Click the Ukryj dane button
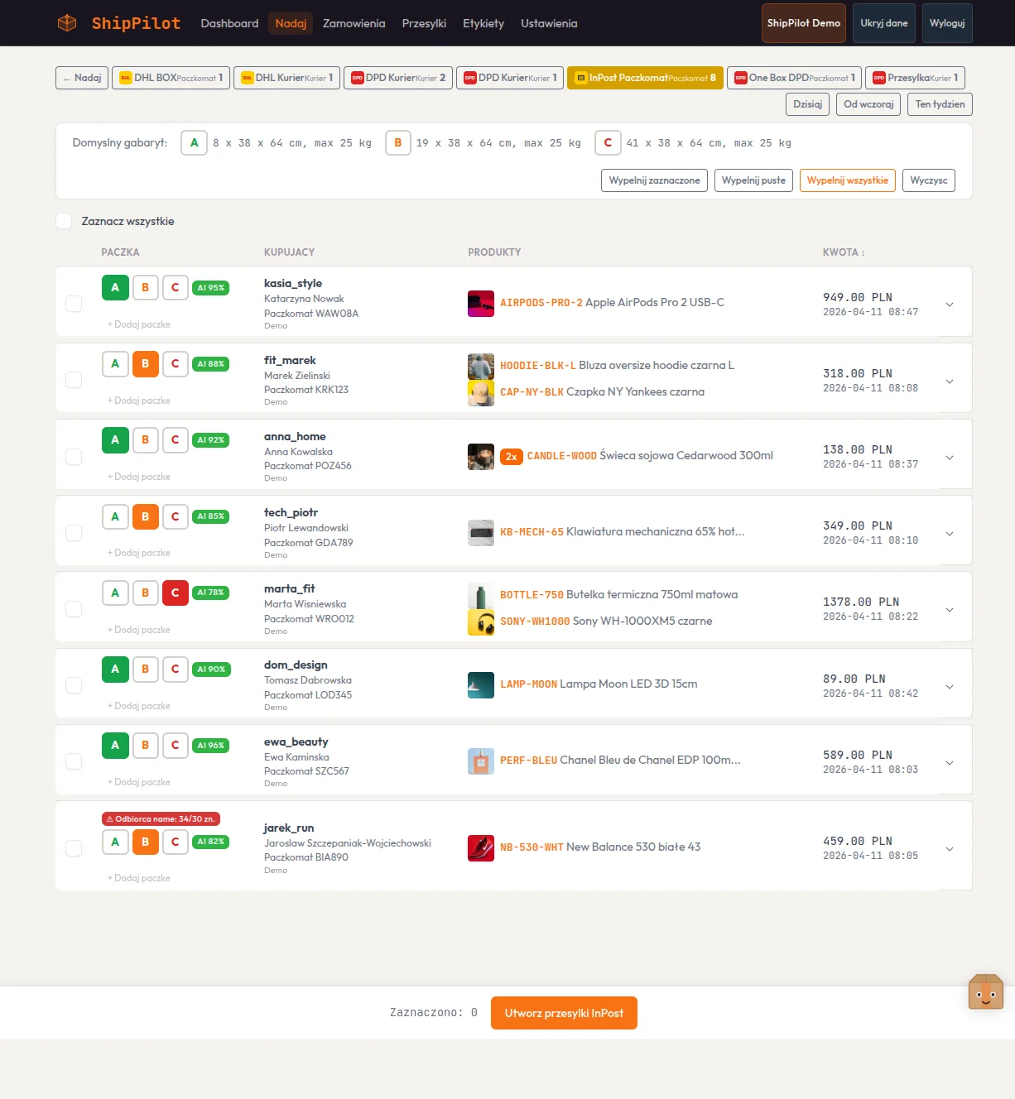The width and height of the screenshot is (1015, 1099). click(x=884, y=23)
